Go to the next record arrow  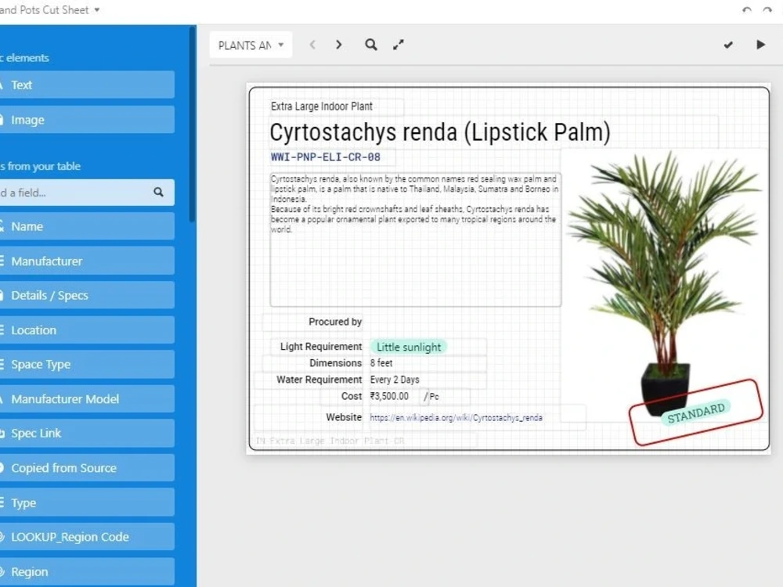pos(338,45)
